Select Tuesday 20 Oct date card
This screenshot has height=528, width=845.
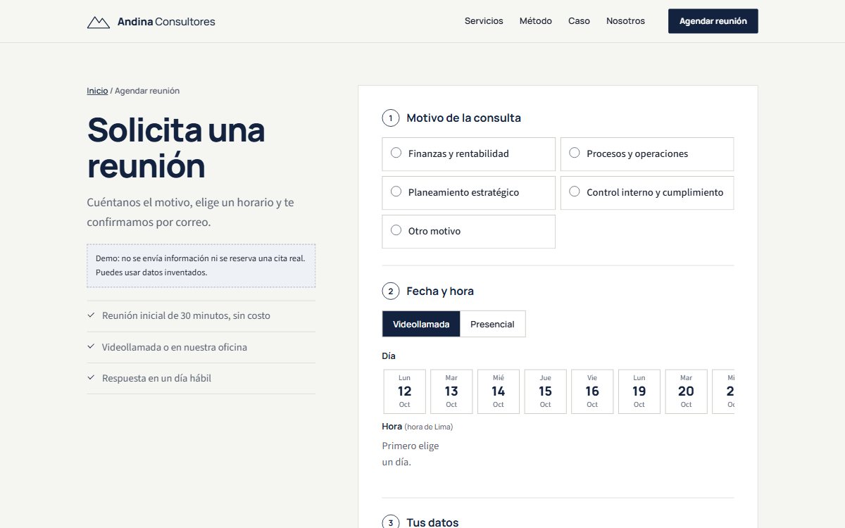tap(686, 391)
